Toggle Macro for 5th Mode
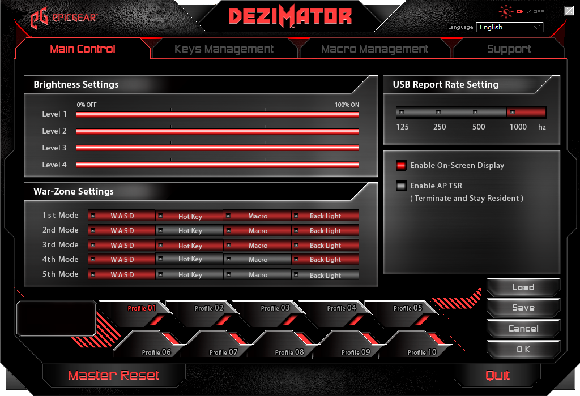Viewport: 580px width, 396px height. tap(257, 275)
